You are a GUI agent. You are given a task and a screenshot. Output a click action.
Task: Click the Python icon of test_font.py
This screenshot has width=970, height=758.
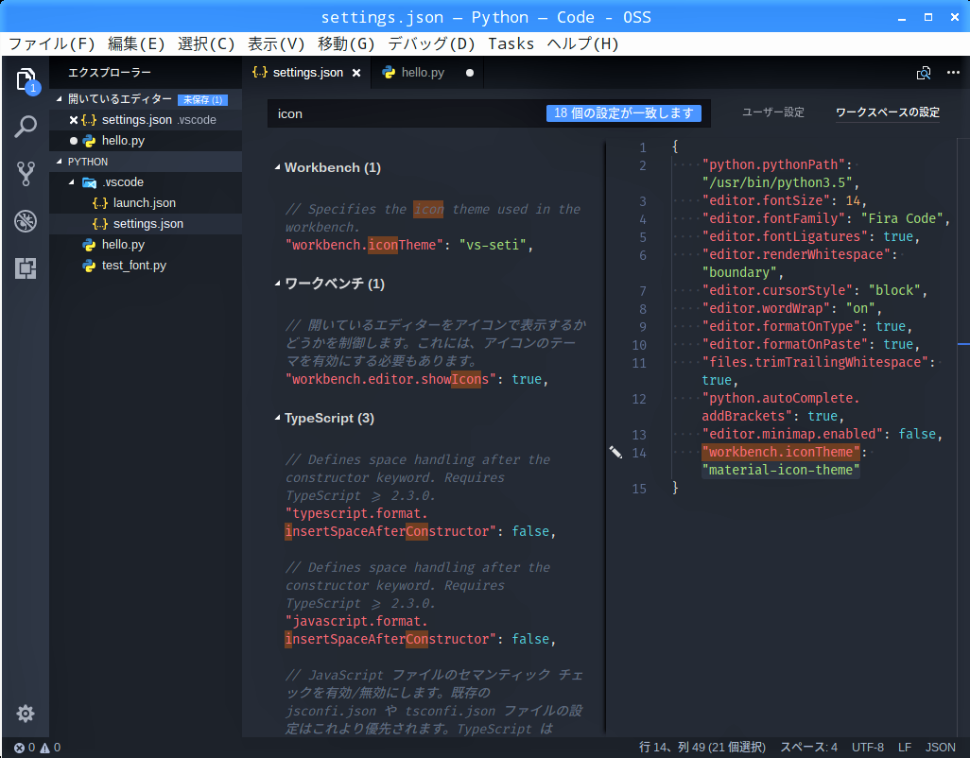tap(89, 266)
